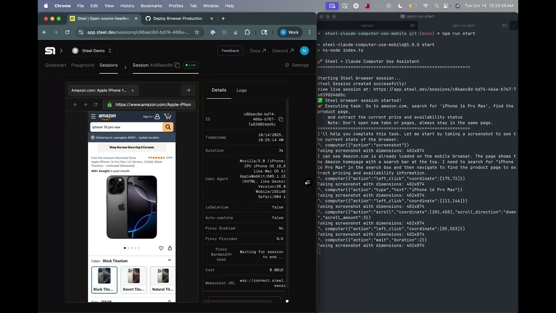
Task: Bookmark this page with the Chrome star
Action: coord(197,32)
